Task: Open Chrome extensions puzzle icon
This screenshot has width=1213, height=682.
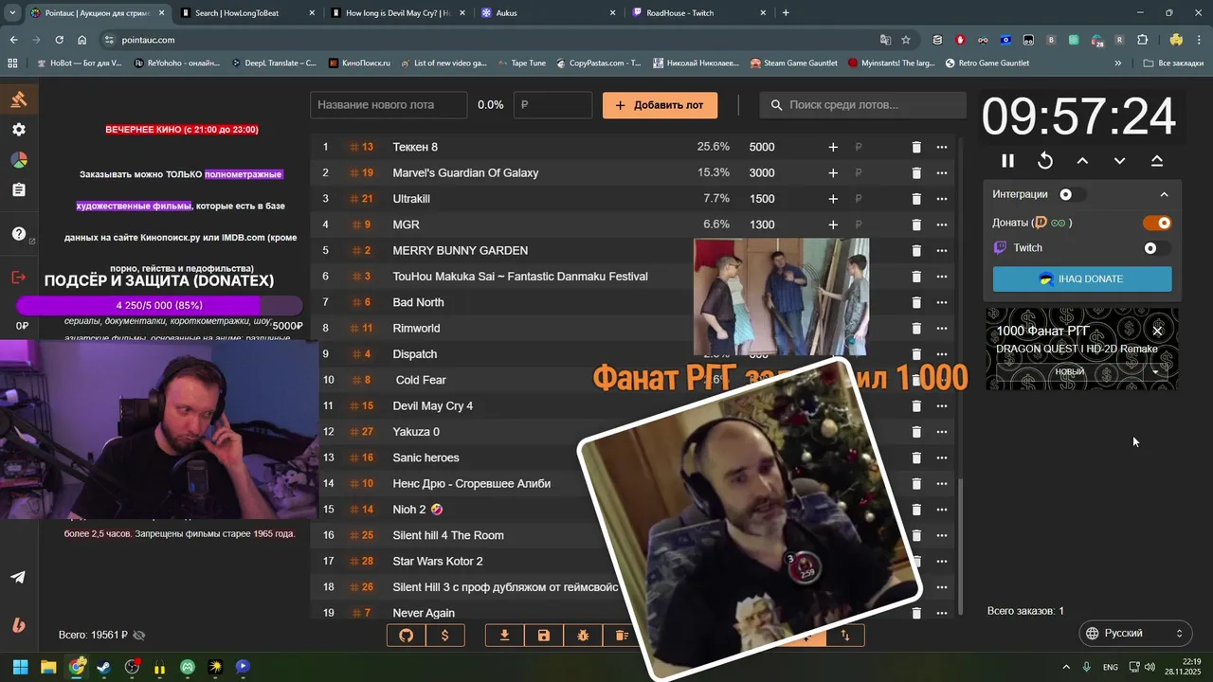Action: (1142, 40)
